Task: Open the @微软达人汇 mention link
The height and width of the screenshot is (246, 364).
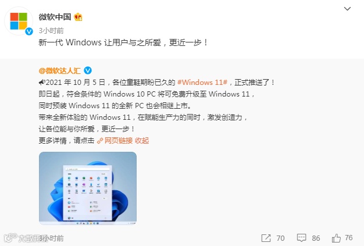Action: [60, 70]
